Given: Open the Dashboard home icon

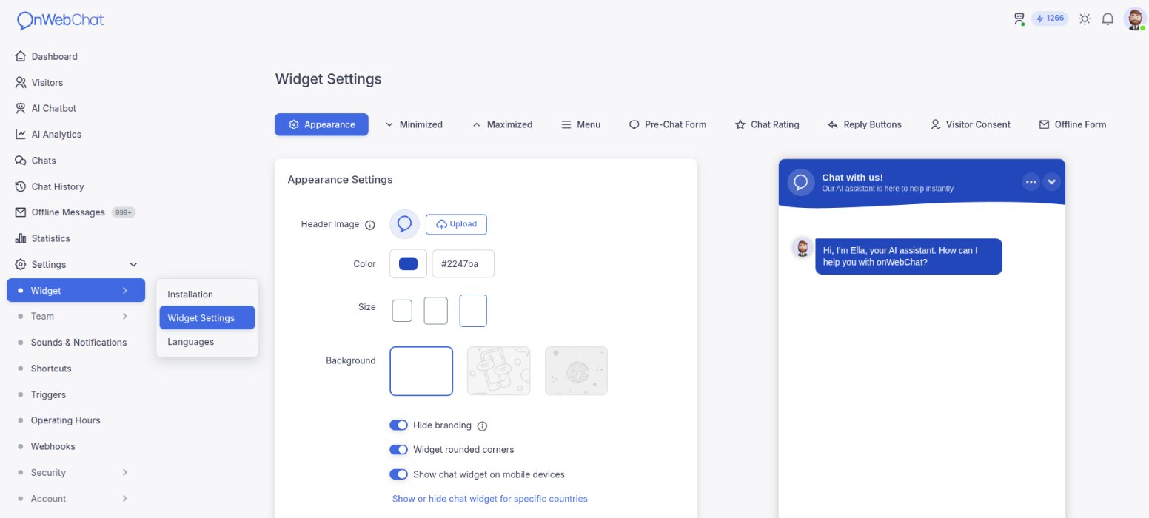Looking at the screenshot, I should [21, 56].
